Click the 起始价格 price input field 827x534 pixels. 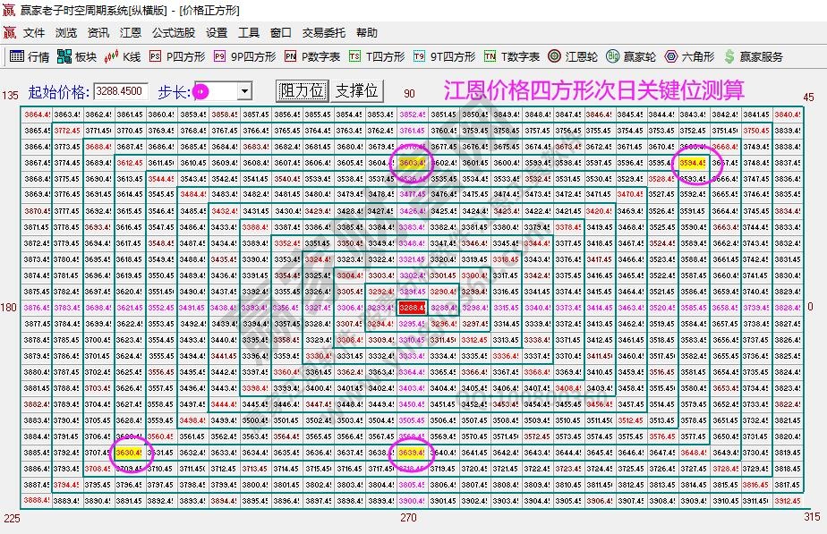[119, 90]
